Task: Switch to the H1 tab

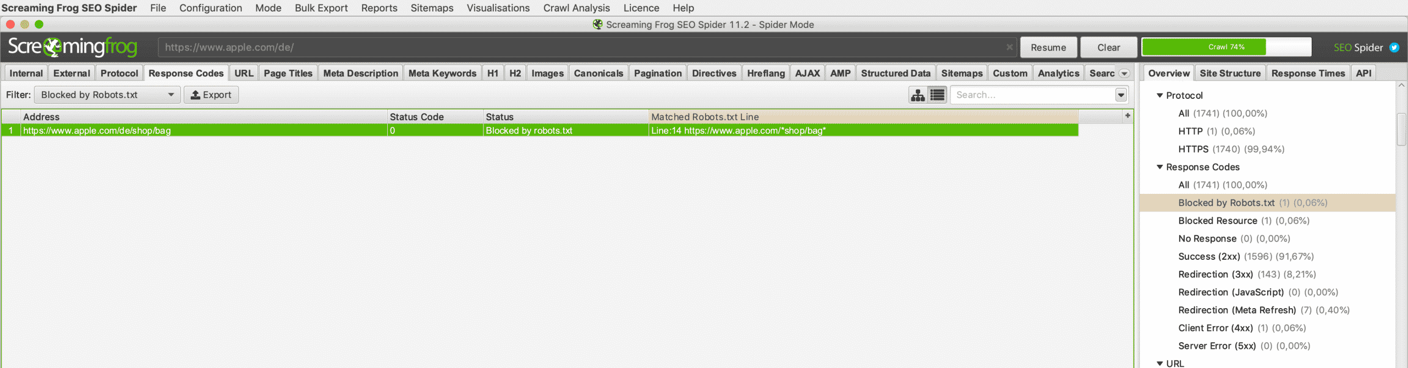Action: pyautogui.click(x=493, y=73)
